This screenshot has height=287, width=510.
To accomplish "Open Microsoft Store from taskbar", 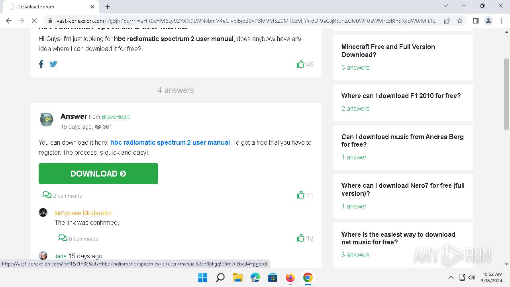I will click(273, 277).
